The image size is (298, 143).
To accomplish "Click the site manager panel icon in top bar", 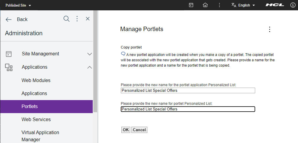I will tap(191, 5).
